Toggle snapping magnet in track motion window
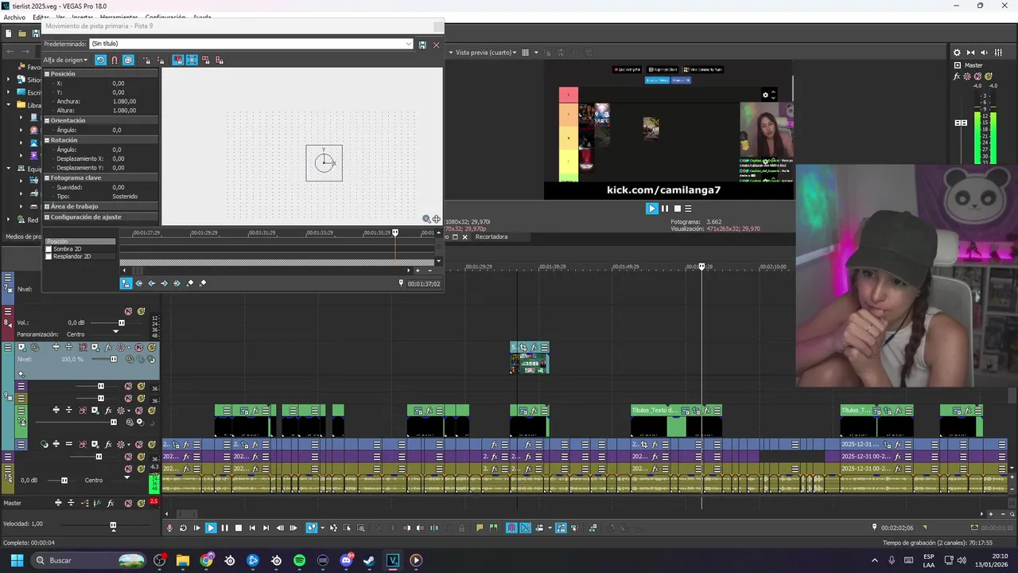This screenshot has height=573, width=1018. 115,60
